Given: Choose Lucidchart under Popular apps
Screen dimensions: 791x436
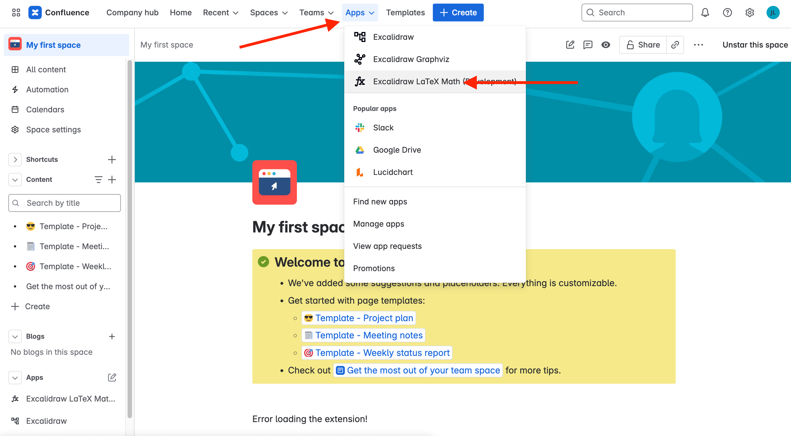Looking at the screenshot, I should (435, 172).
